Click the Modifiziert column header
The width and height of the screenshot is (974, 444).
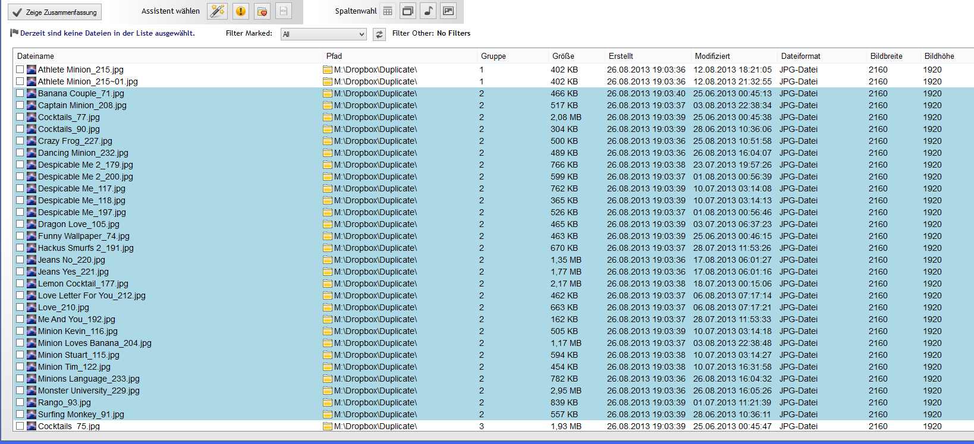pyautogui.click(x=712, y=56)
